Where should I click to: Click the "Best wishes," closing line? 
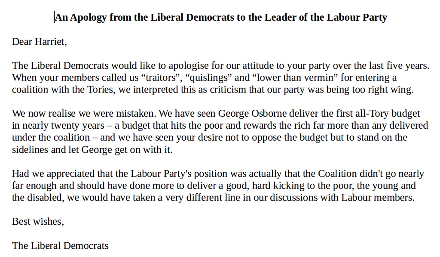click(38, 222)
